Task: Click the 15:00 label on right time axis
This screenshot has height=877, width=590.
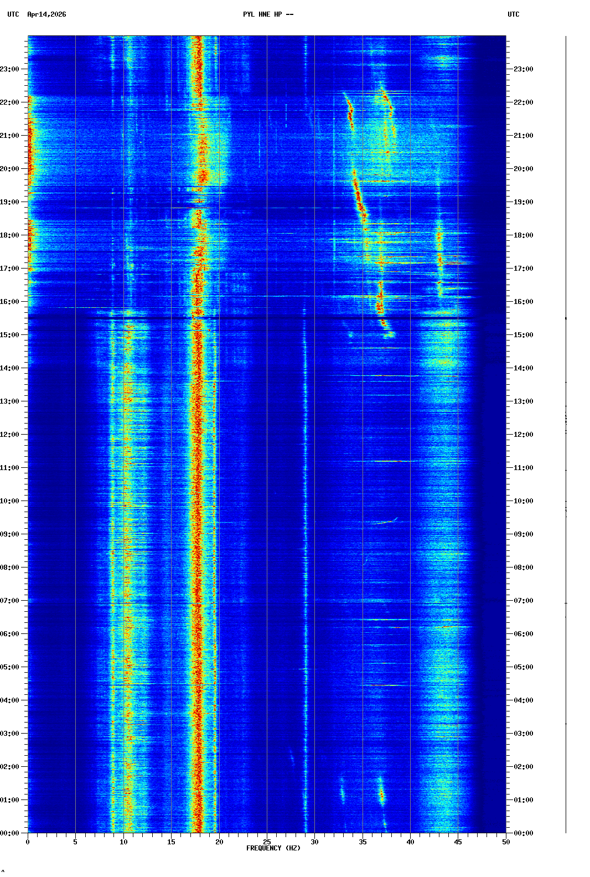Action: tap(523, 335)
